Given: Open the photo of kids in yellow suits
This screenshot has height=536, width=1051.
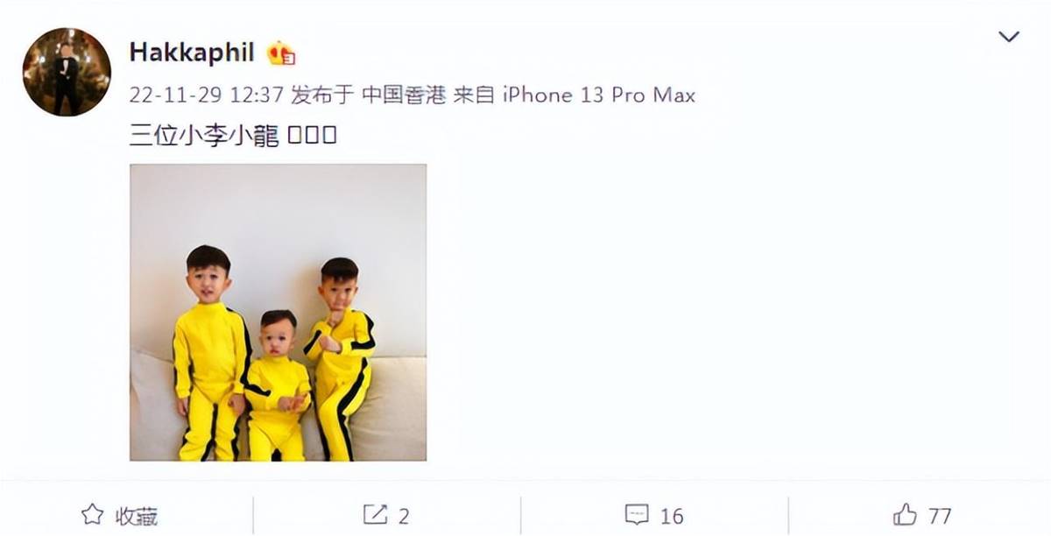Looking at the screenshot, I should tap(279, 312).
